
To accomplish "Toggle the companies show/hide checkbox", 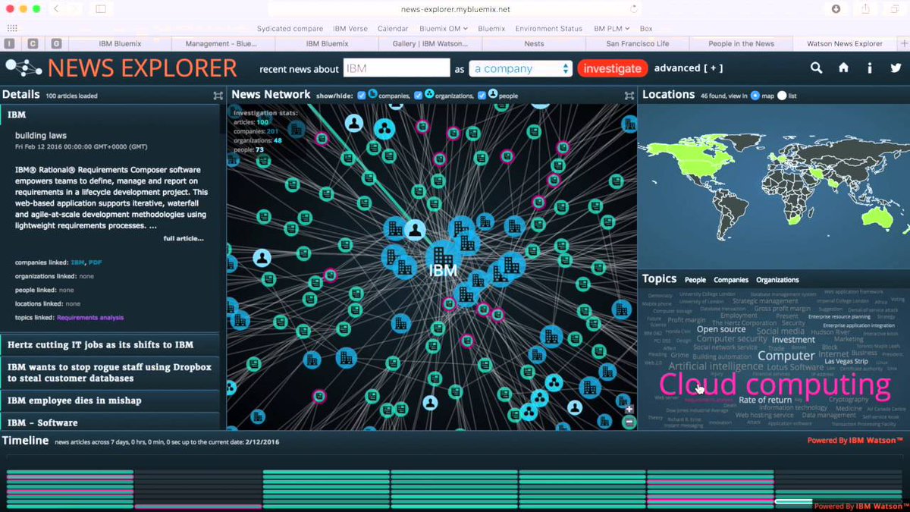I will (361, 96).
